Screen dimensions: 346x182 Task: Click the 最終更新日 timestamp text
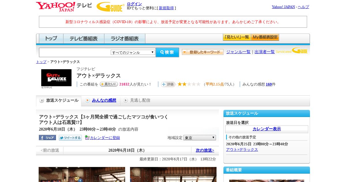tap(178, 159)
